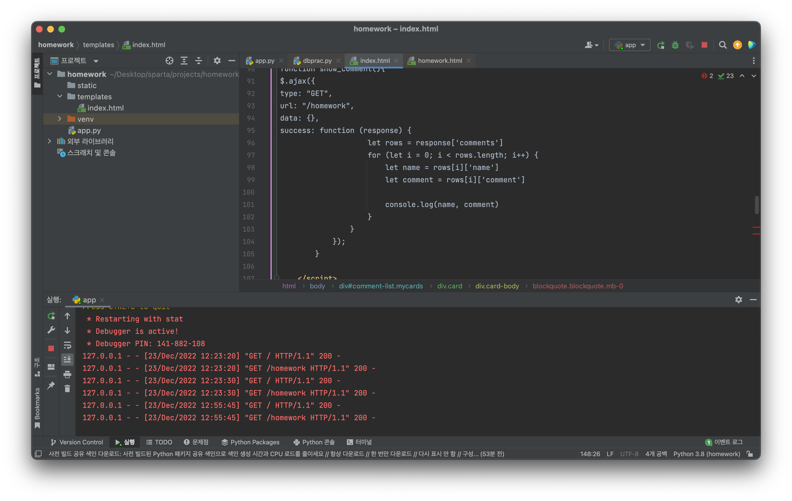This screenshot has height=501, width=792.
Task: Change LF line separator in status bar
Action: click(610, 454)
